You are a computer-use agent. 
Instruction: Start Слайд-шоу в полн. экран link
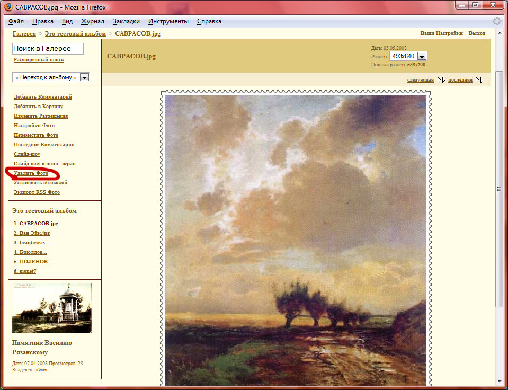(44, 164)
